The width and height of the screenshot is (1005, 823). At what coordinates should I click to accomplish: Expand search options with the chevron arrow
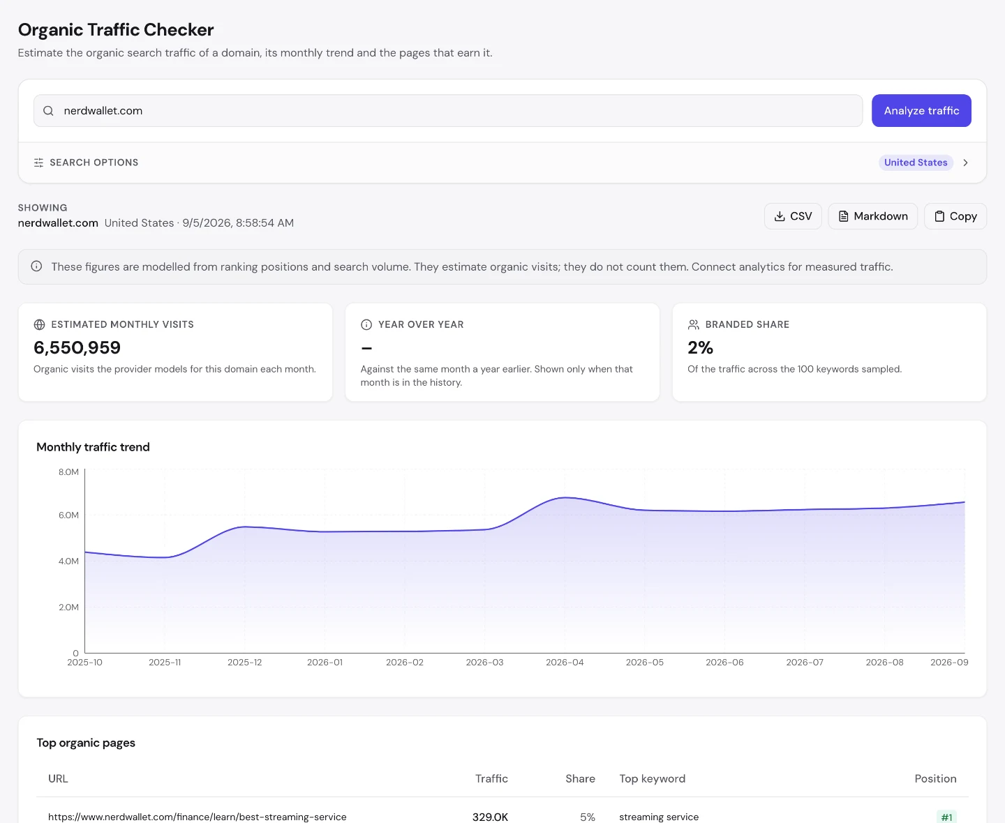point(966,163)
